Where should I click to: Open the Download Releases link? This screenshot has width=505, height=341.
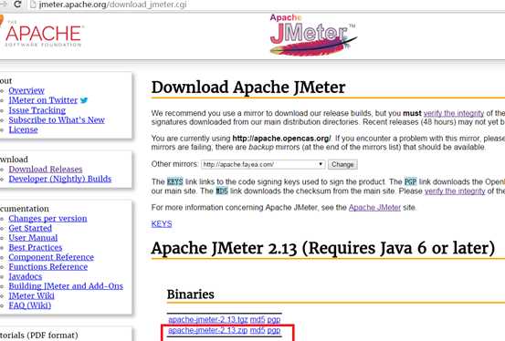[46, 169]
